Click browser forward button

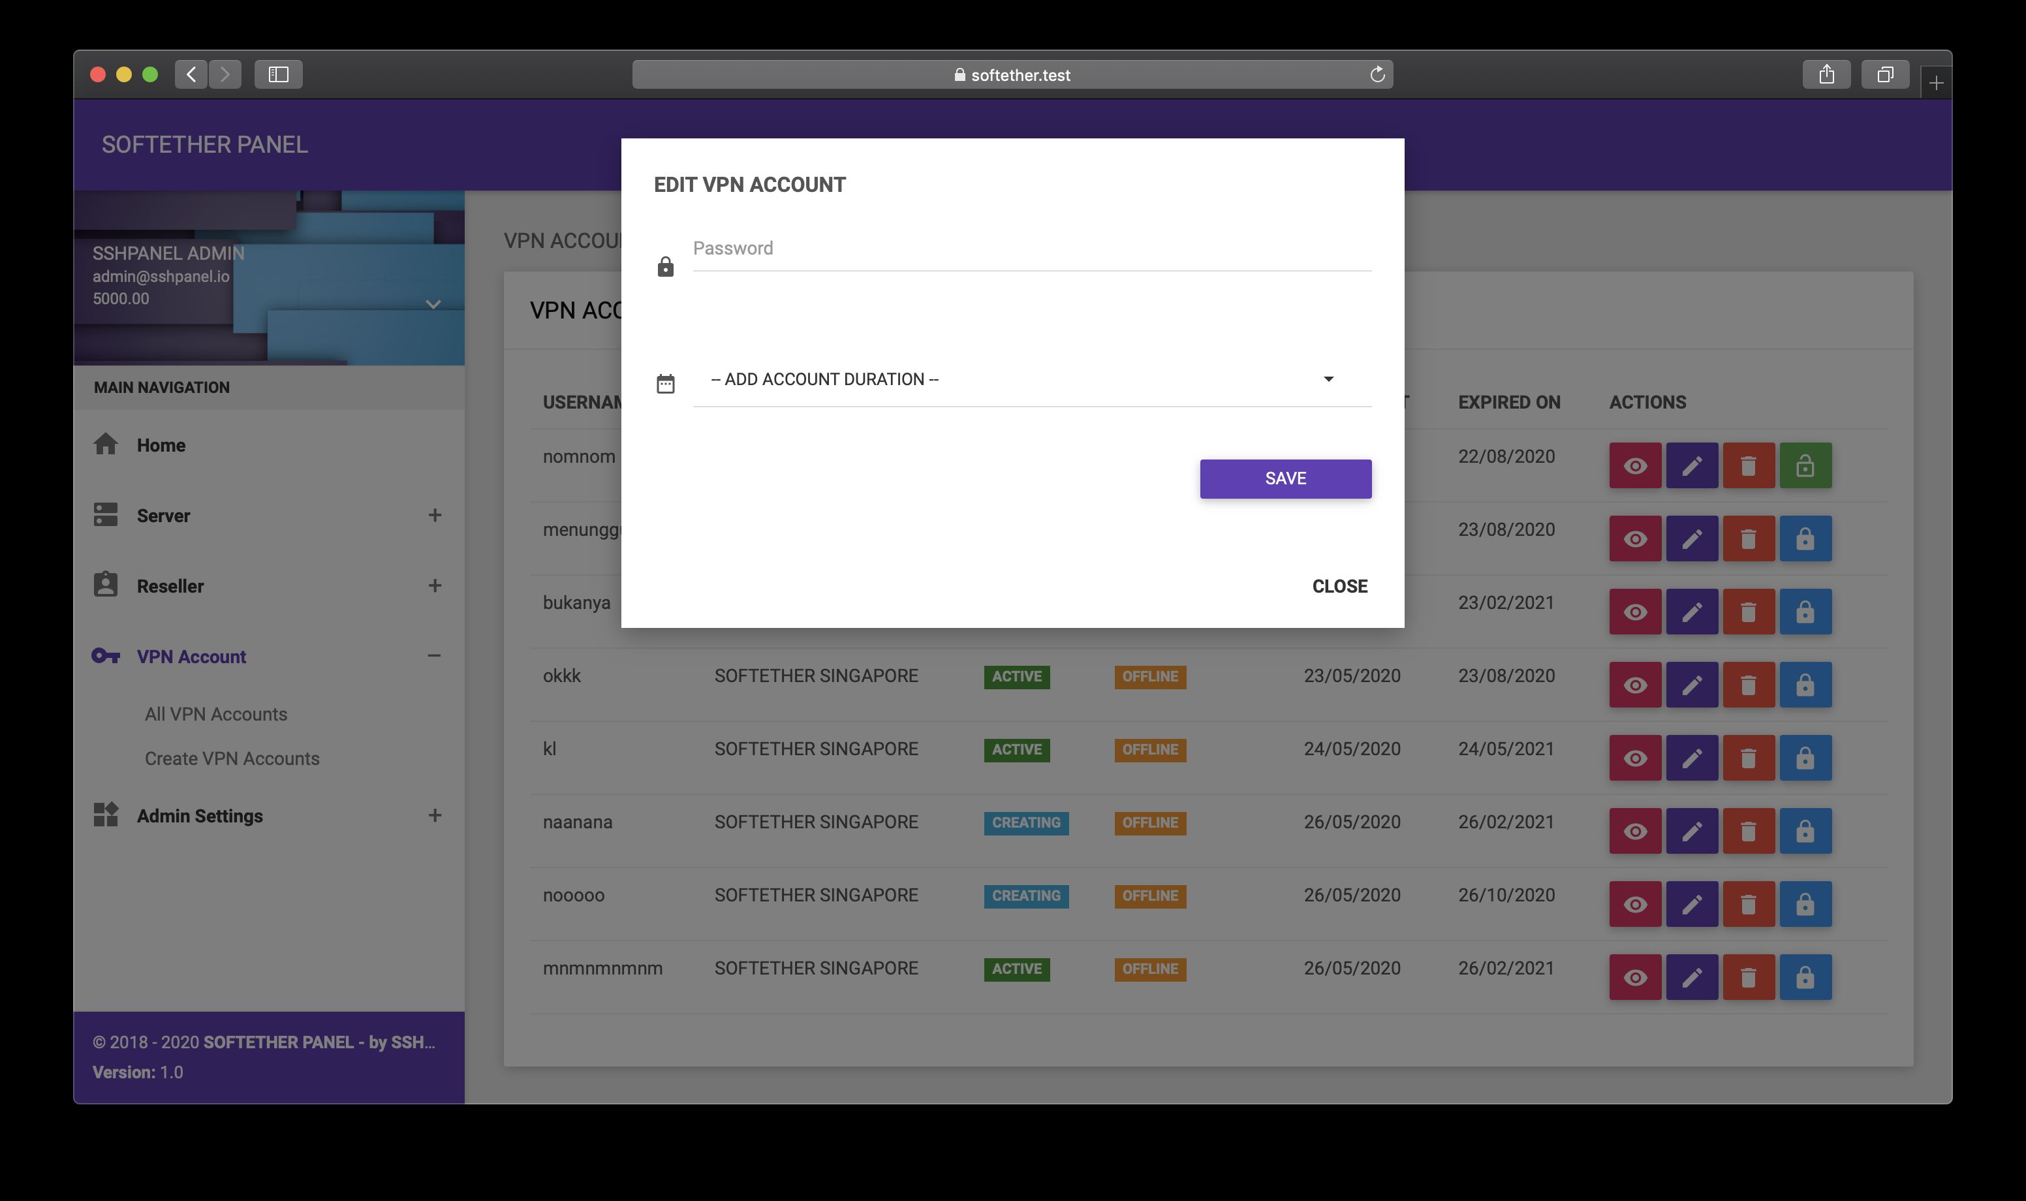tap(225, 74)
